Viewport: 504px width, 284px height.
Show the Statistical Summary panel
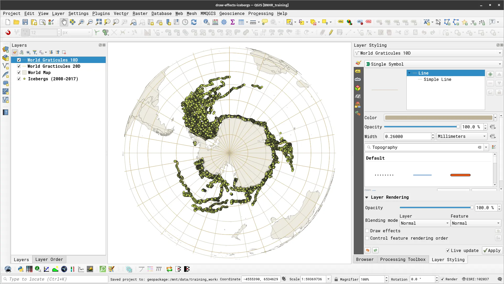233,22
